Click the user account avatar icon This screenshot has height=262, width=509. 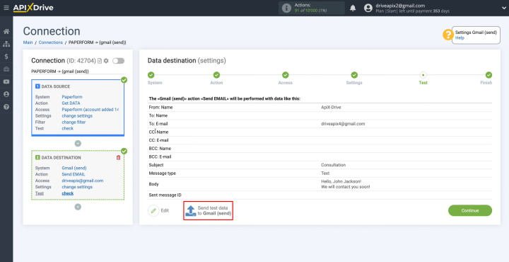(368, 8)
